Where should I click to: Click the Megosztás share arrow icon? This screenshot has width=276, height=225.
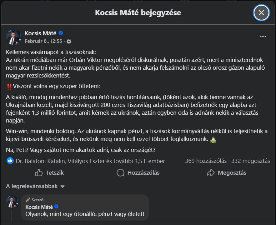[211, 172]
